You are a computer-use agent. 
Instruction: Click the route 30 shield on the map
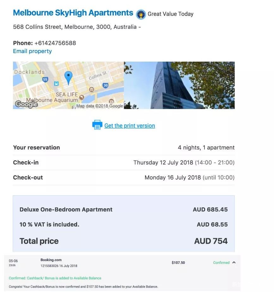click(106, 85)
